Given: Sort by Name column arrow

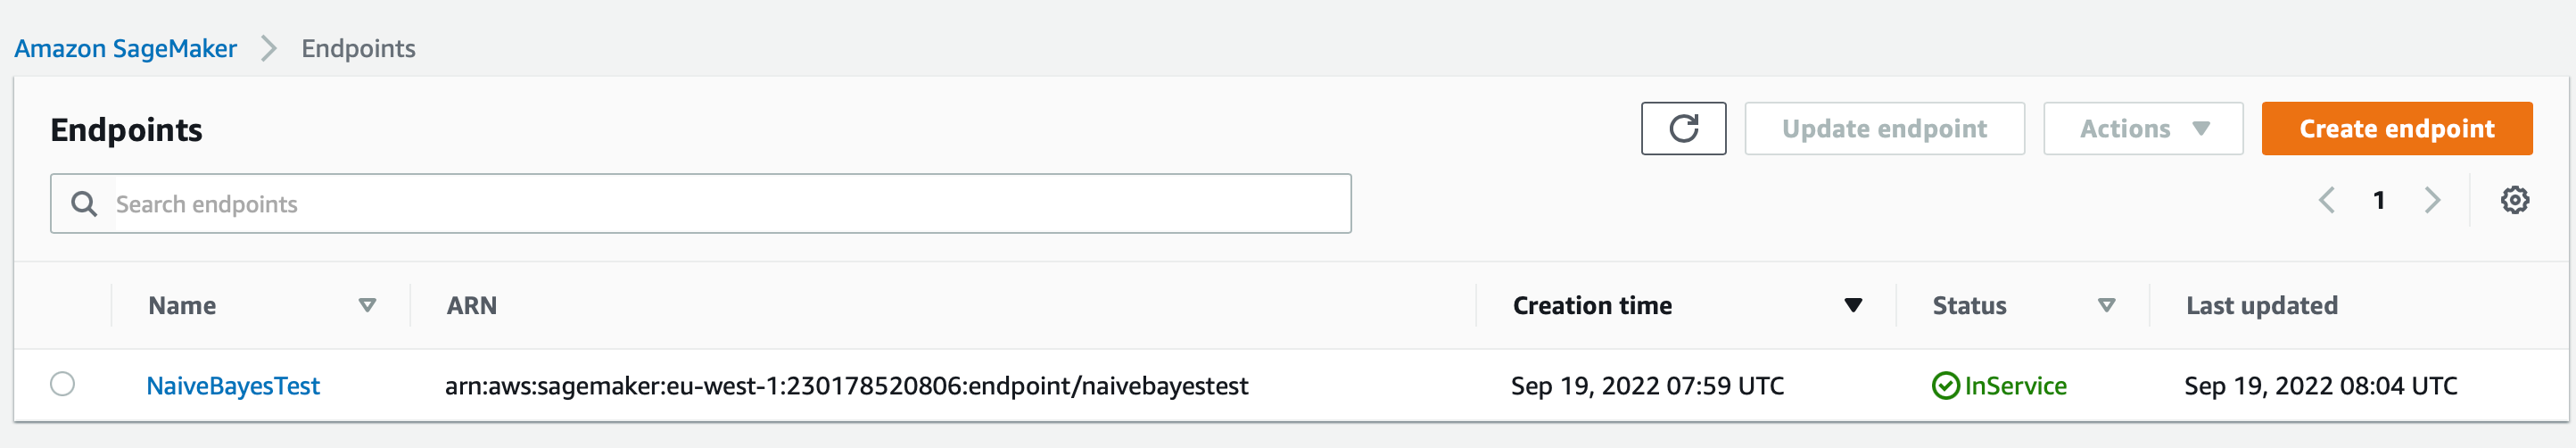Looking at the screenshot, I should click(x=367, y=305).
